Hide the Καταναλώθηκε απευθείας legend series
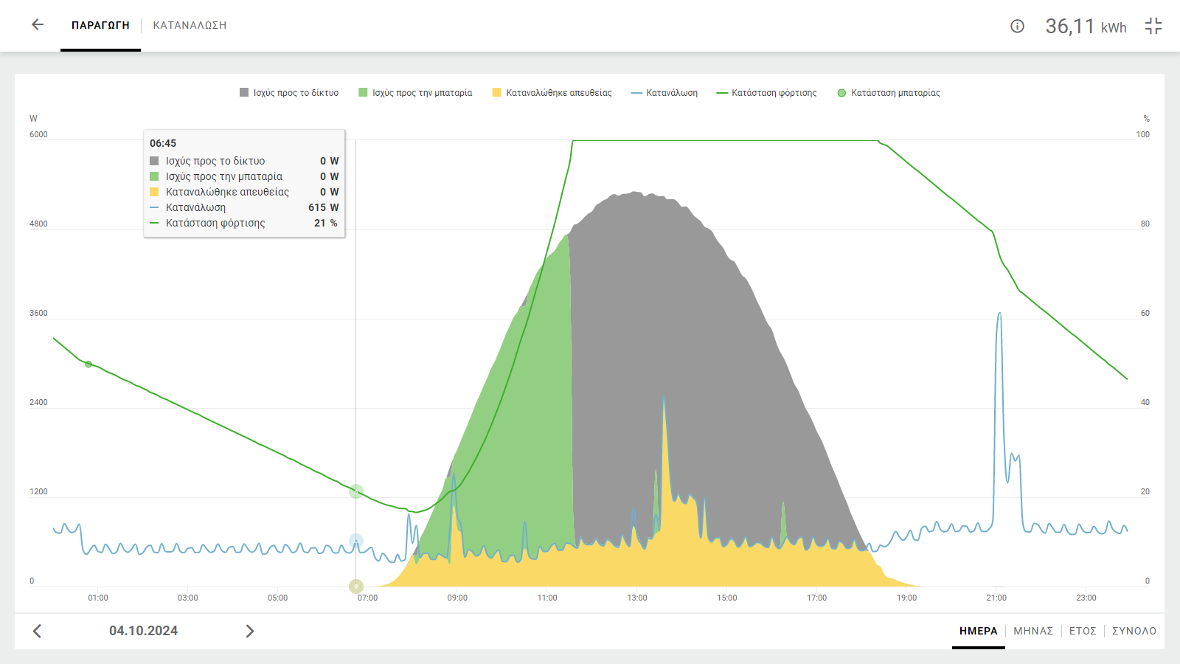Screen dimensions: 1180x664 (x=552, y=93)
